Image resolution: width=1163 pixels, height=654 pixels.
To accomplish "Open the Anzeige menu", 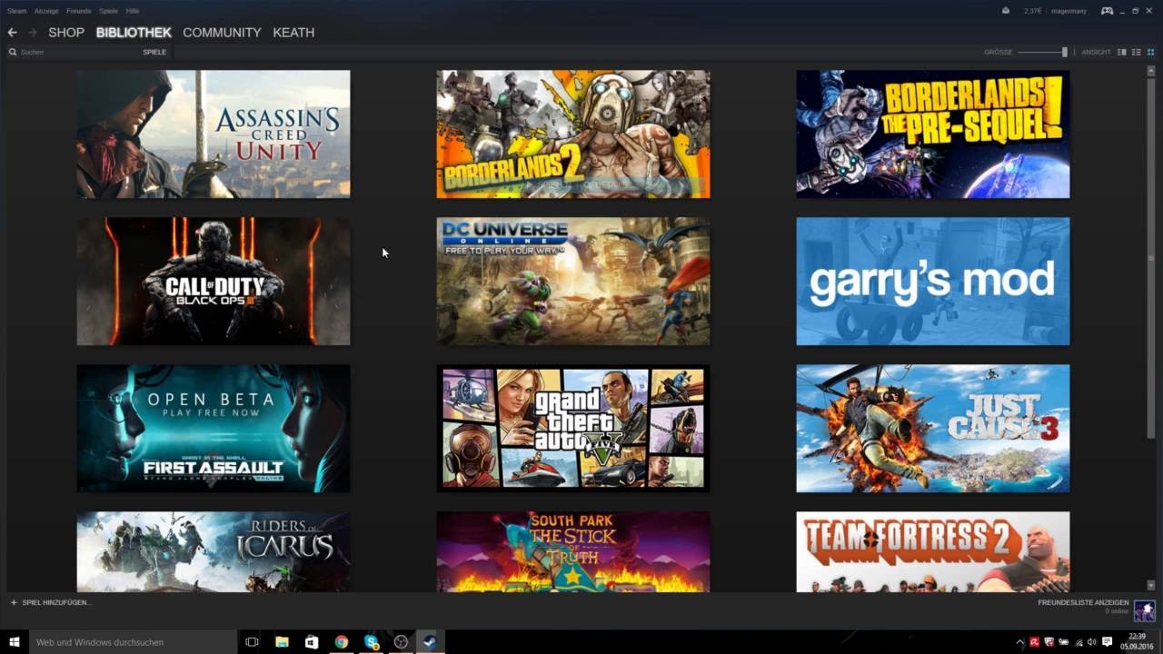I will (46, 11).
